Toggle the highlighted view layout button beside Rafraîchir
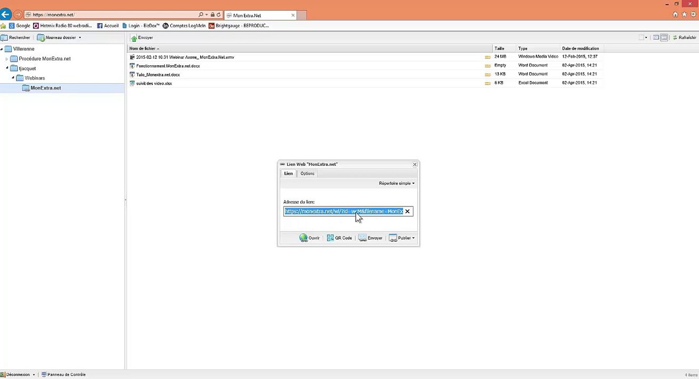 click(664, 37)
